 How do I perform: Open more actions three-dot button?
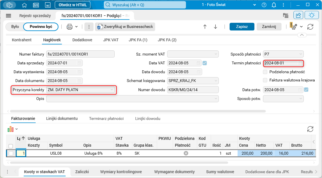89,27
